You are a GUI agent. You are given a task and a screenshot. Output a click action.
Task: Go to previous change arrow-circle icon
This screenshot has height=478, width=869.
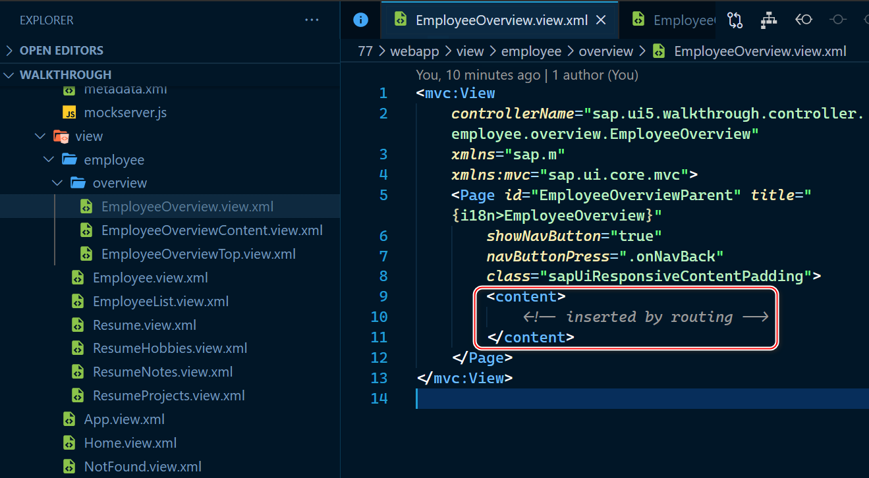pos(803,20)
